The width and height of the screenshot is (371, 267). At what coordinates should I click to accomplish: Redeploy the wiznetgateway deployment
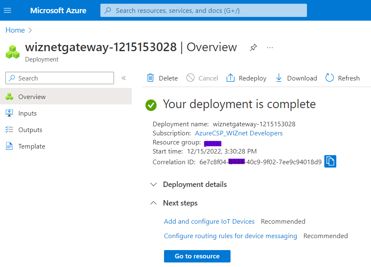pyautogui.click(x=246, y=78)
